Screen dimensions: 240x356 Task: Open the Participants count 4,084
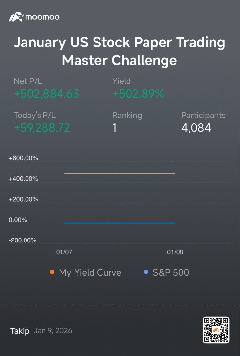[196, 128]
